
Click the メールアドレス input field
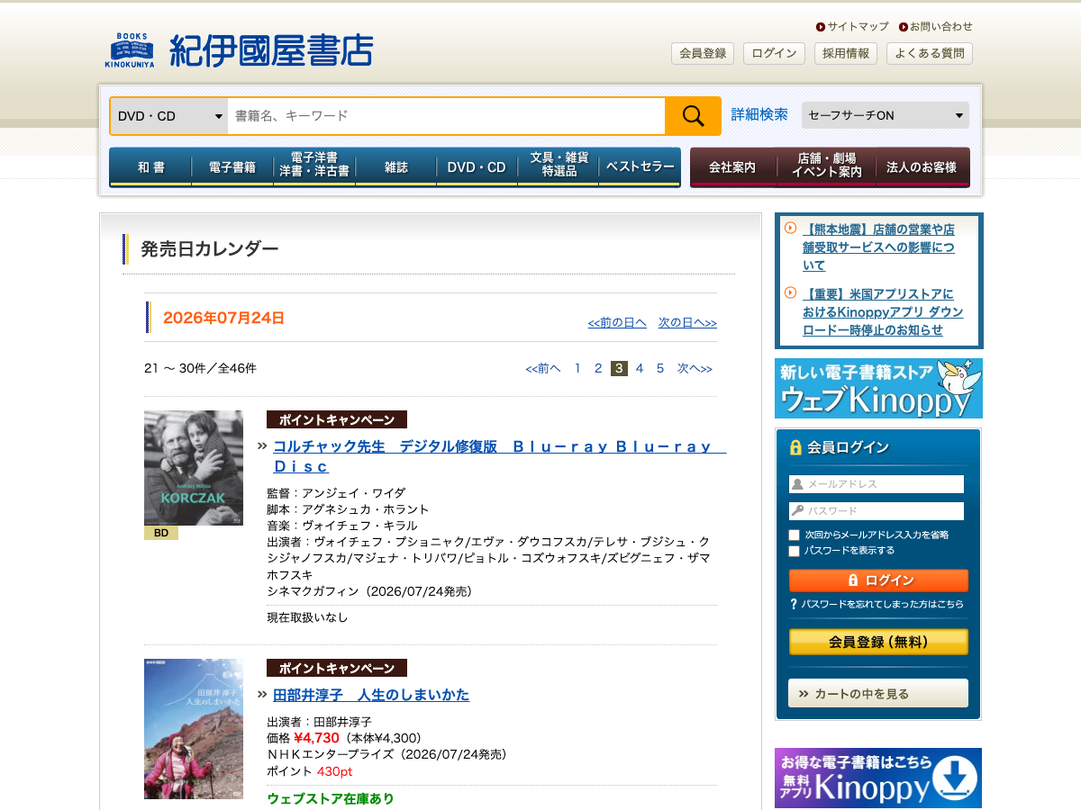pos(877,484)
